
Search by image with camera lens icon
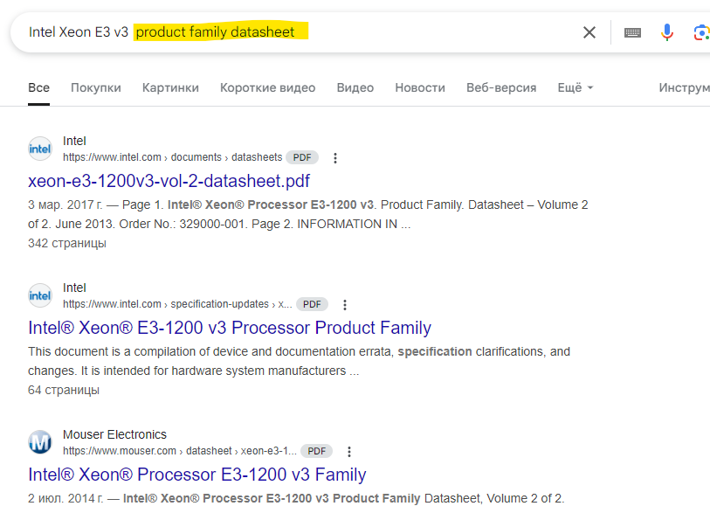click(700, 32)
